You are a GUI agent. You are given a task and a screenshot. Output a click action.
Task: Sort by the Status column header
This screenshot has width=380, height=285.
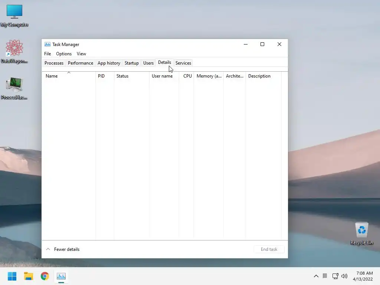coord(132,76)
